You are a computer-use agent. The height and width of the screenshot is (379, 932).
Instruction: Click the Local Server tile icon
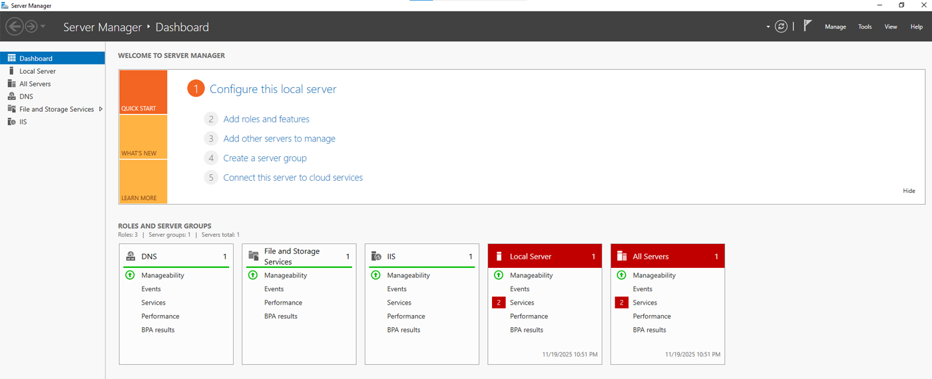[499, 256]
